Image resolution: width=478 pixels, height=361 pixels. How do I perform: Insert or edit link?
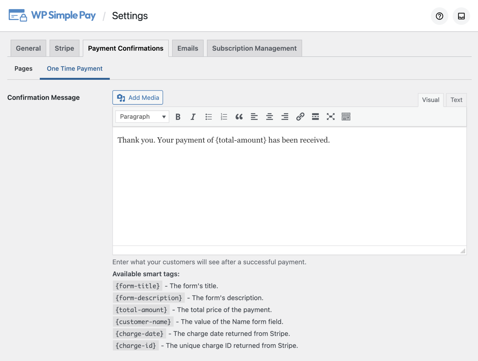[300, 117]
